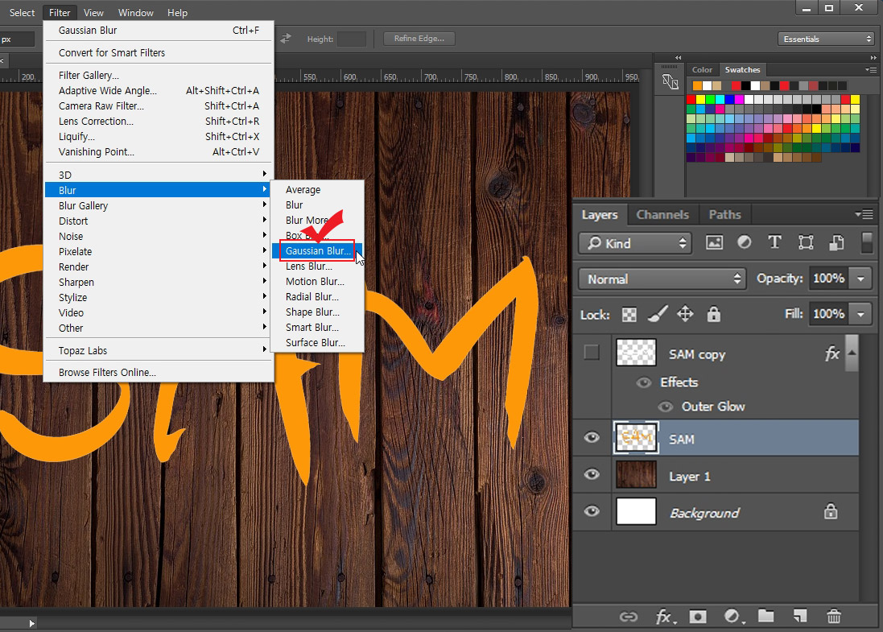Toggle the layer filtering switch
The image size is (883, 632).
point(867,243)
